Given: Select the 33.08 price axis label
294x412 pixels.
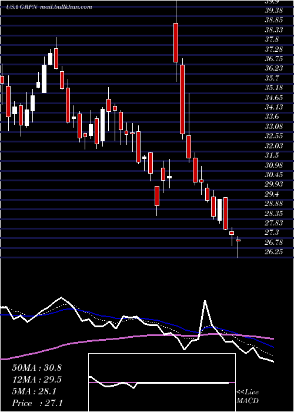Looking at the screenshot, I should pyautogui.click(x=274, y=127).
